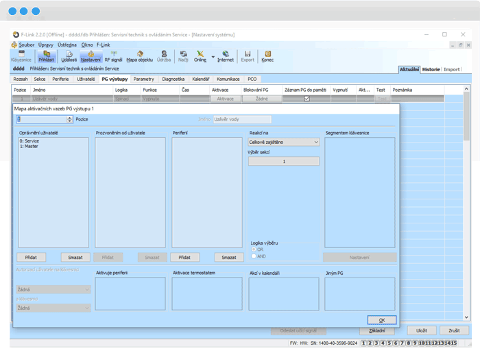Select section 1 in Výběr sekcí
This screenshot has width=480, height=355.
[x=283, y=162]
